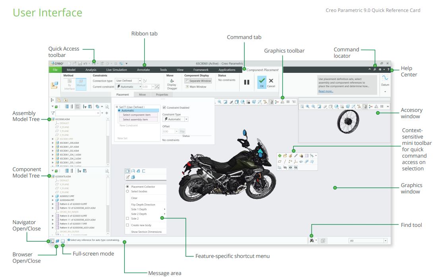Select the Select bodies radio button
Image resolution: width=436 pixels, height=277 pixels.
[128, 191]
